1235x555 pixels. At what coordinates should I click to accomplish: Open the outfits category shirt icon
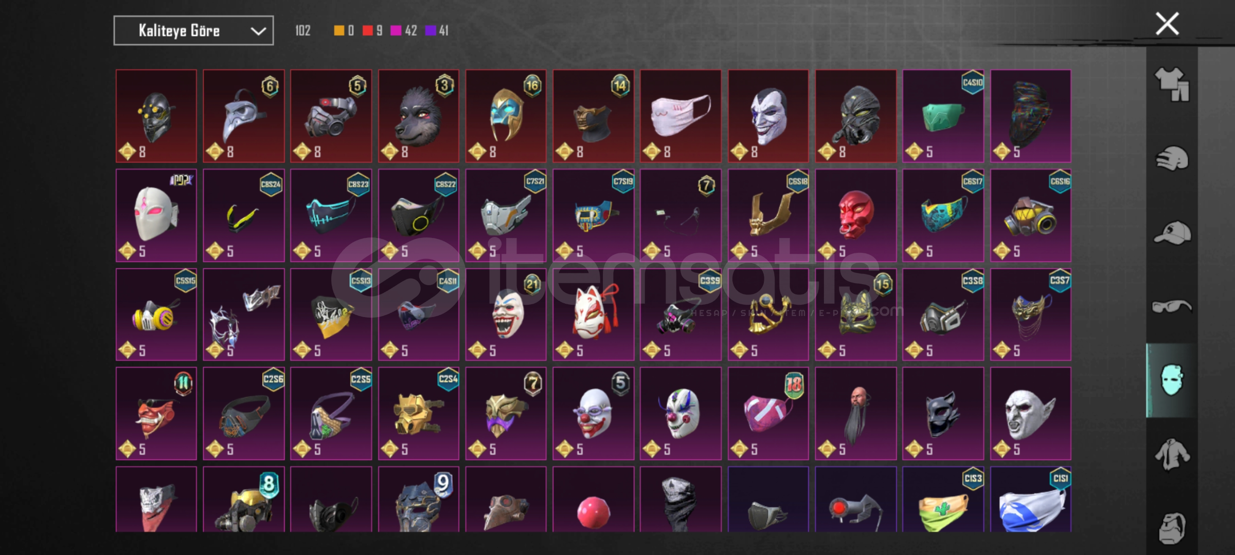click(1172, 84)
